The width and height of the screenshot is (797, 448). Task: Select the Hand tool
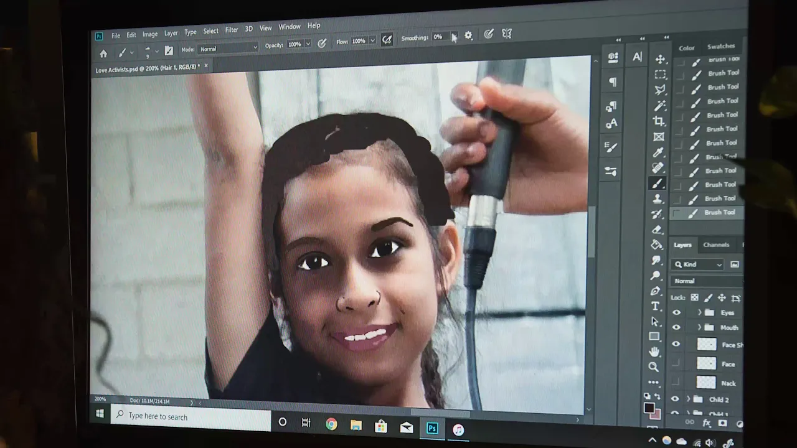click(x=654, y=352)
